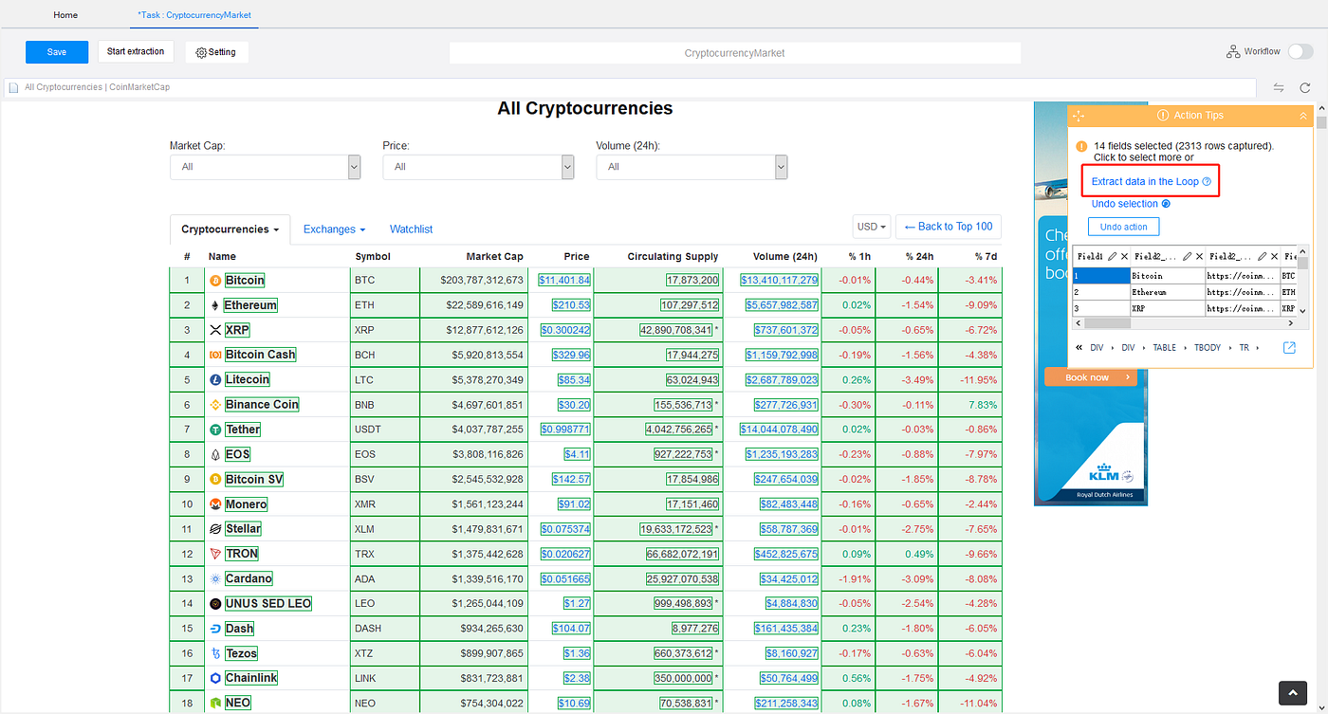Screen dimensions: 1328x714
Task: Expand the Exchanges dropdown menu
Action: (x=334, y=229)
